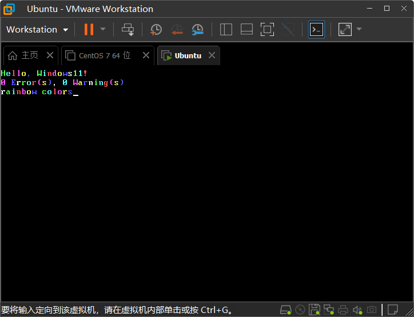Click the 'rainbow colors' console line

37,92
